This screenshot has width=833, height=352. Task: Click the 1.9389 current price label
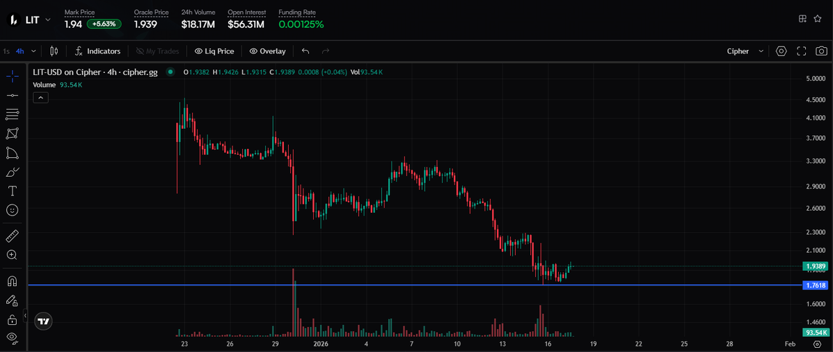[815, 266]
